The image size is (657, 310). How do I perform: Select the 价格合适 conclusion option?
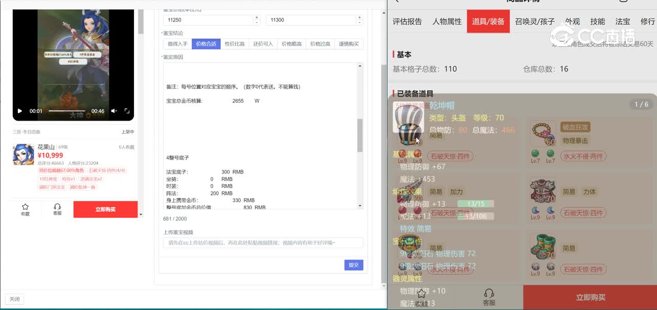pyautogui.click(x=206, y=44)
